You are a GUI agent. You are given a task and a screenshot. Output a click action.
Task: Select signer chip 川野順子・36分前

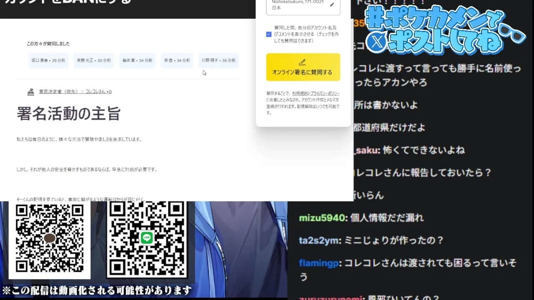(x=218, y=60)
